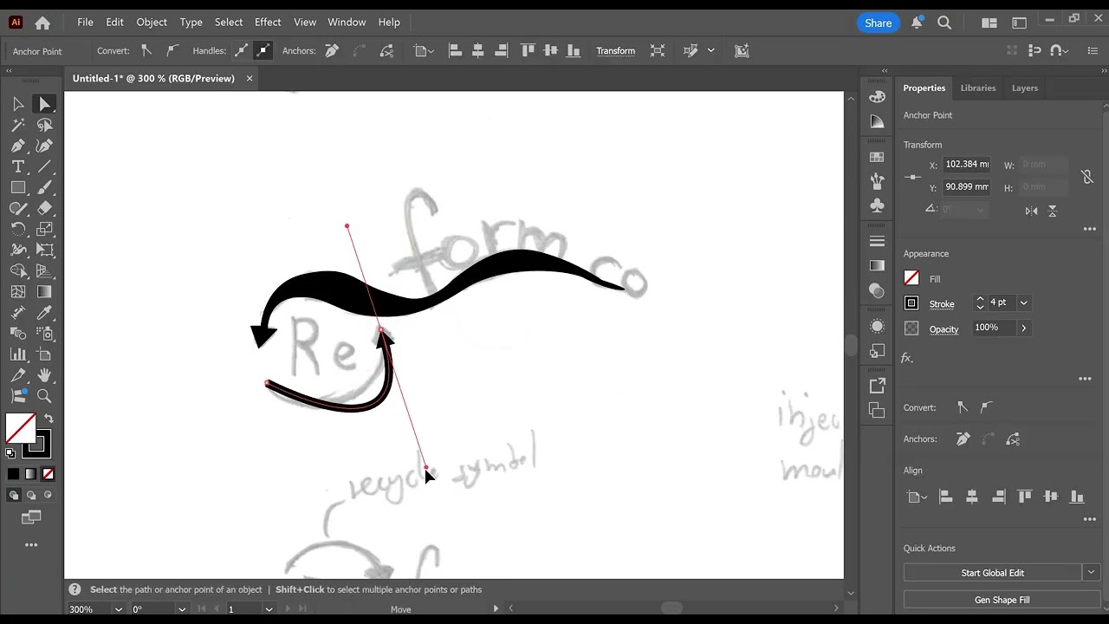Select the Type tool
Viewport: 1109px width, 624px height.
pyautogui.click(x=18, y=166)
